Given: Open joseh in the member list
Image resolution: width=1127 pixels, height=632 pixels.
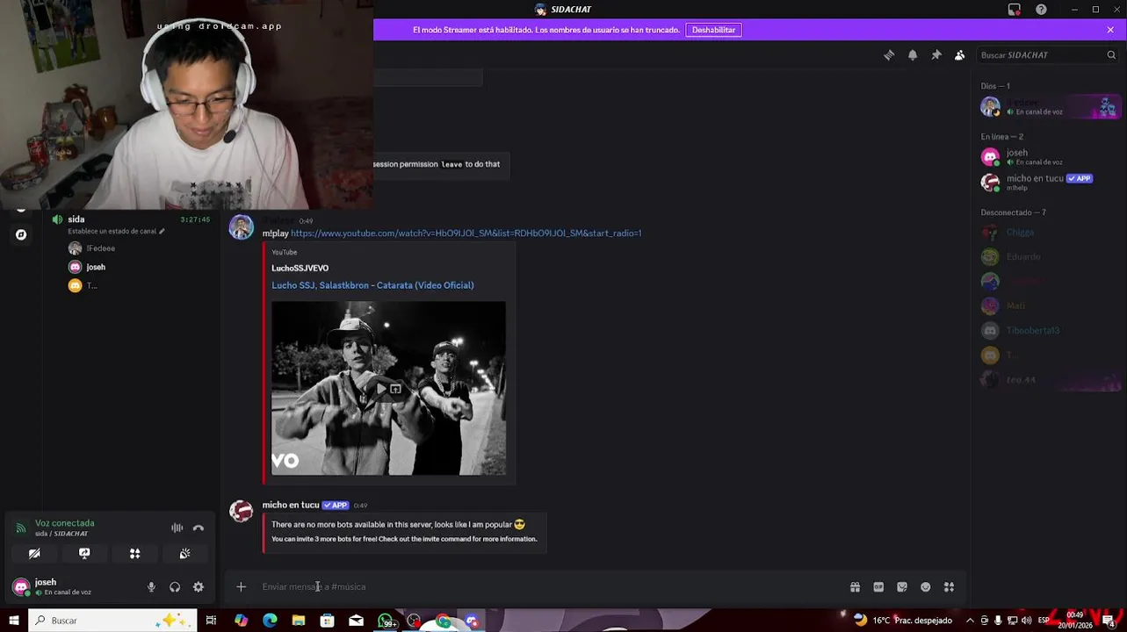Looking at the screenshot, I should click(x=1048, y=157).
